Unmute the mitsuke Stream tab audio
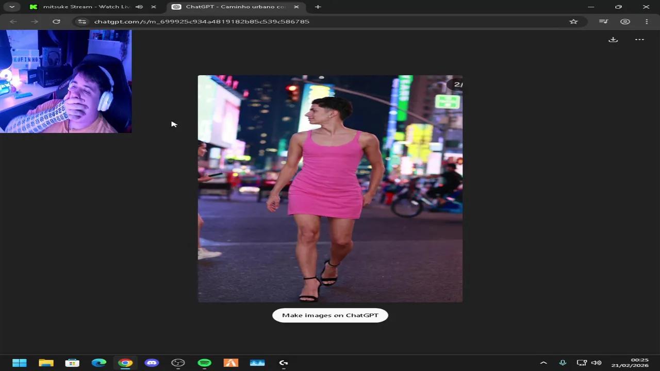660x371 pixels. coord(139,7)
